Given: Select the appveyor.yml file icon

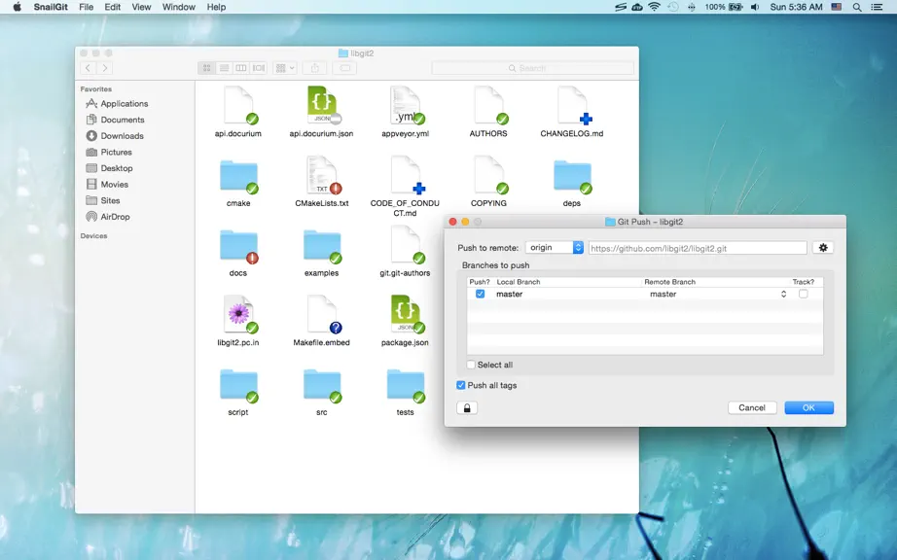Looking at the screenshot, I should tap(406, 105).
